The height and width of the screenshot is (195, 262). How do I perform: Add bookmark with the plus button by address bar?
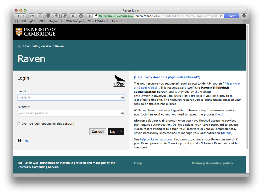point(89,16)
